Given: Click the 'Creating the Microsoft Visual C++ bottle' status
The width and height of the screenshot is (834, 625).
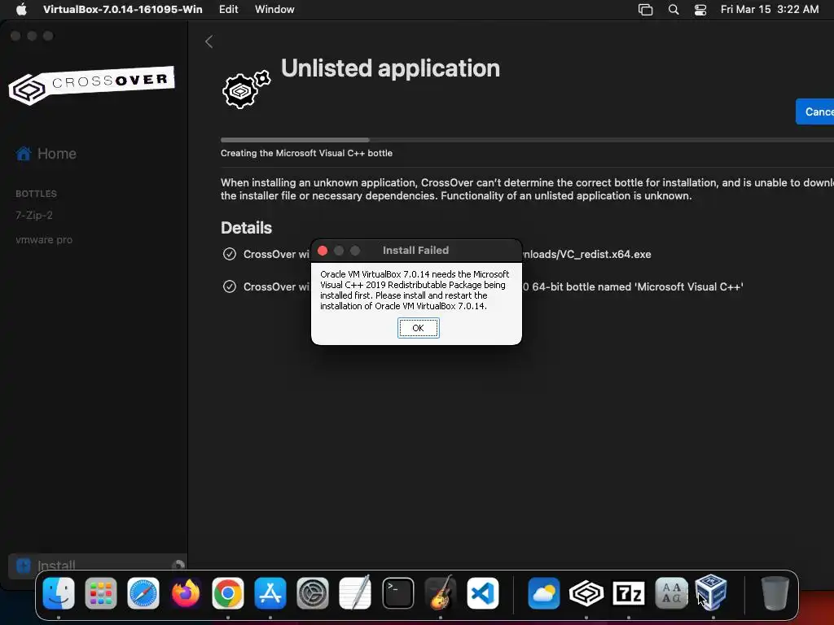Looking at the screenshot, I should [306, 153].
